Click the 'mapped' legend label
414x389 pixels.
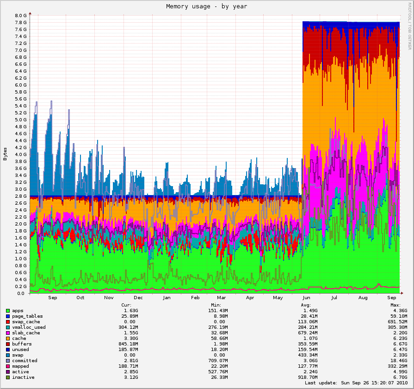[x=21, y=366]
